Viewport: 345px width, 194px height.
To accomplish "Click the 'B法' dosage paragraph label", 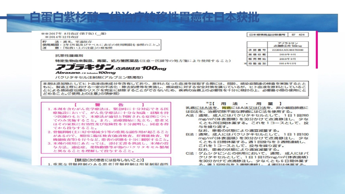I will [191, 134].
